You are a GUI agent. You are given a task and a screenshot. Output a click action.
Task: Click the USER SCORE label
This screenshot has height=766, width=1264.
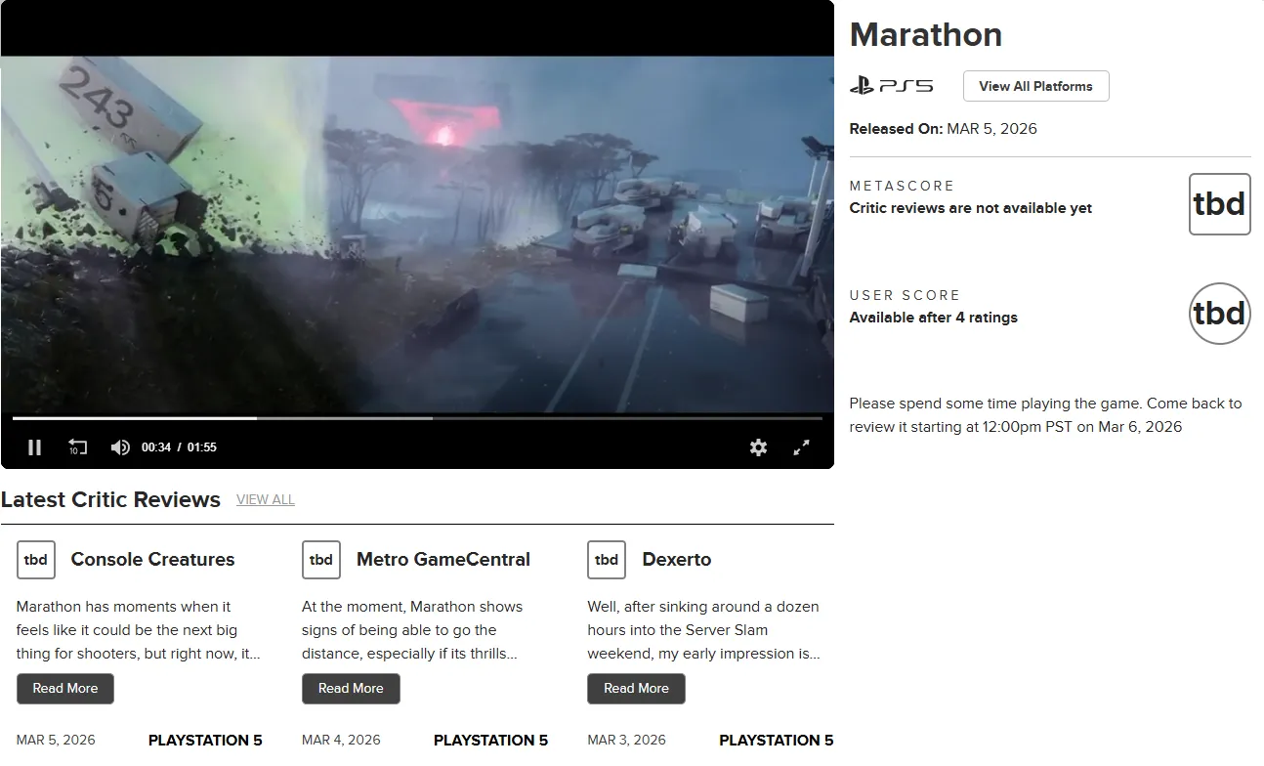coord(906,295)
